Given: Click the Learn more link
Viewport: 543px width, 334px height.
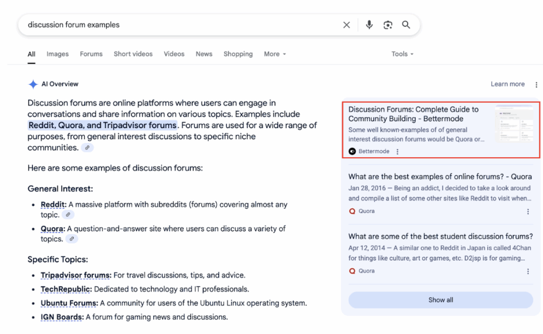Looking at the screenshot, I should click(507, 84).
